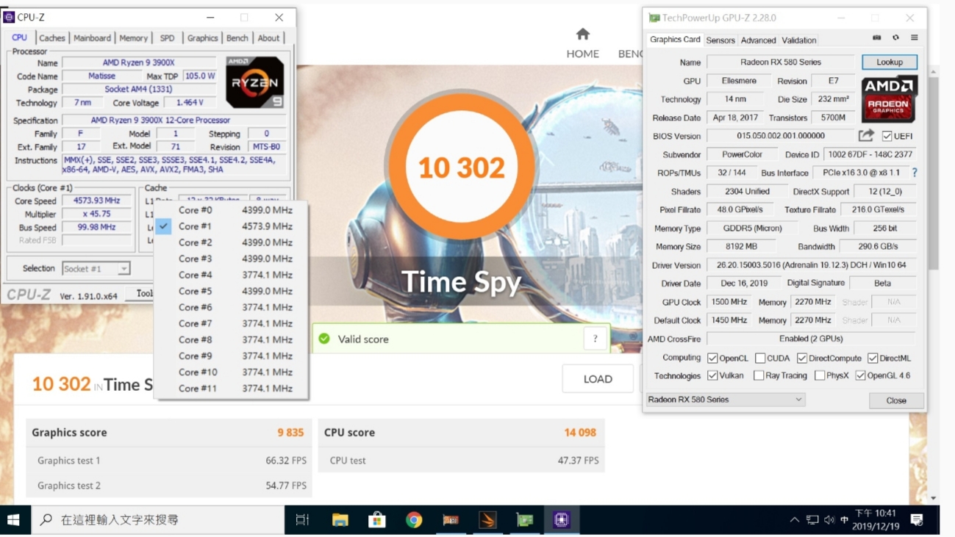Open the Socket #1 selection dropdown

96,269
